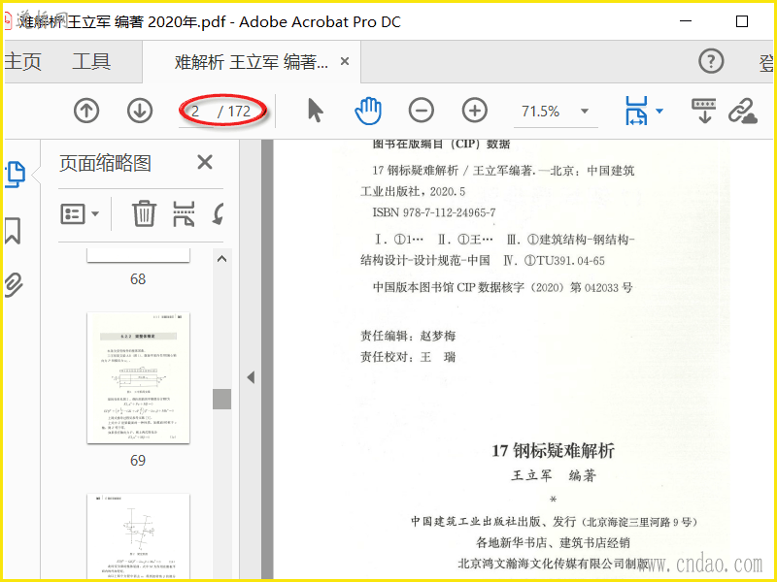This screenshot has height=582, width=777.
Task: Click the scrolling mode download-style icon
Action: pos(704,111)
